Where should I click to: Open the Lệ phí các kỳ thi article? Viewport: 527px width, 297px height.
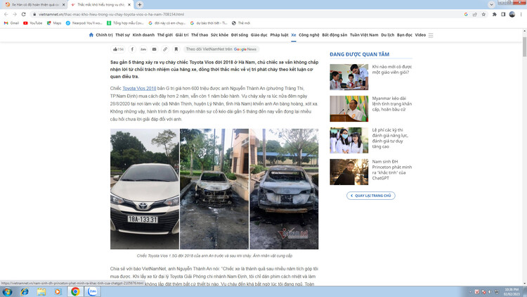(x=390, y=138)
